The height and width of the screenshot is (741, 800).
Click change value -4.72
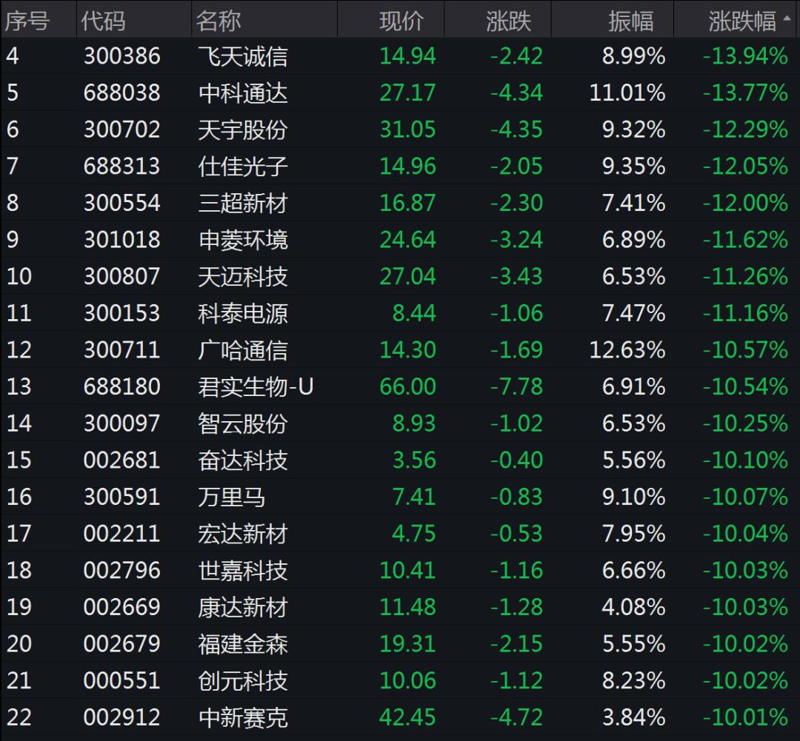point(516,717)
